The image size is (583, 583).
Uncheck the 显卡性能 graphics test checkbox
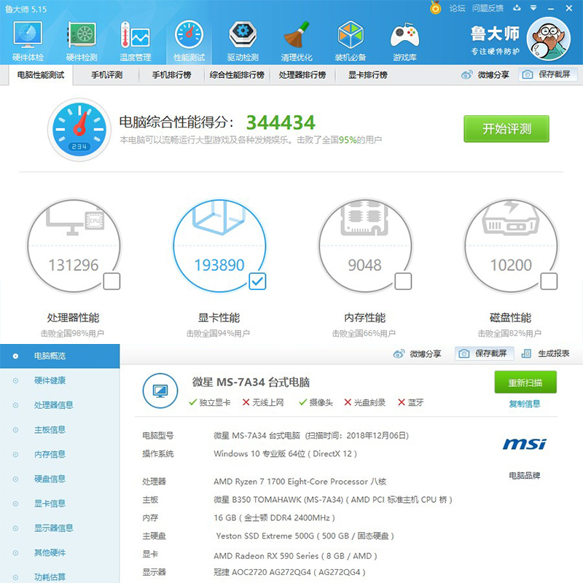[x=257, y=281]
